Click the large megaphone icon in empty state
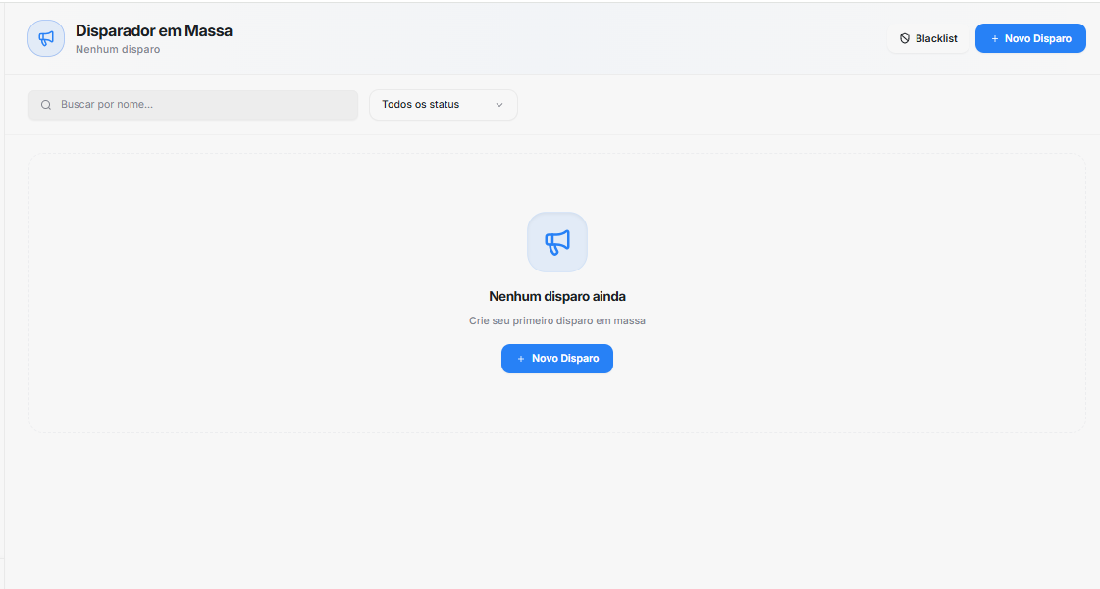Screen dimensions: 1100x589 tap(557, 242)
